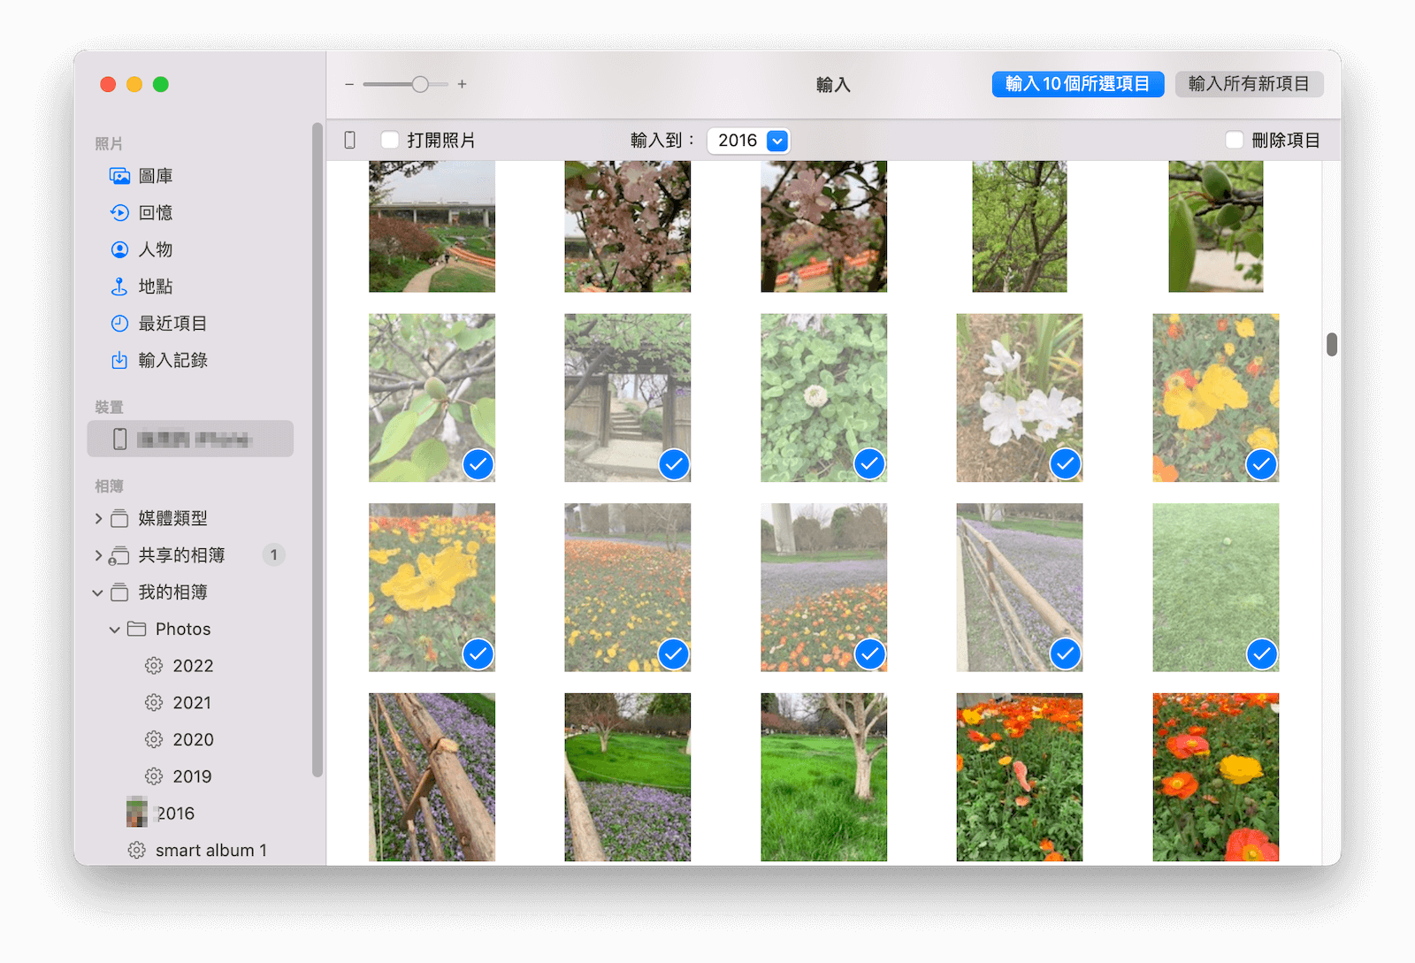Select the 2019 smart album gear icon
Viewport: 1415px width, 963px height.
click(x=154, y=776)
